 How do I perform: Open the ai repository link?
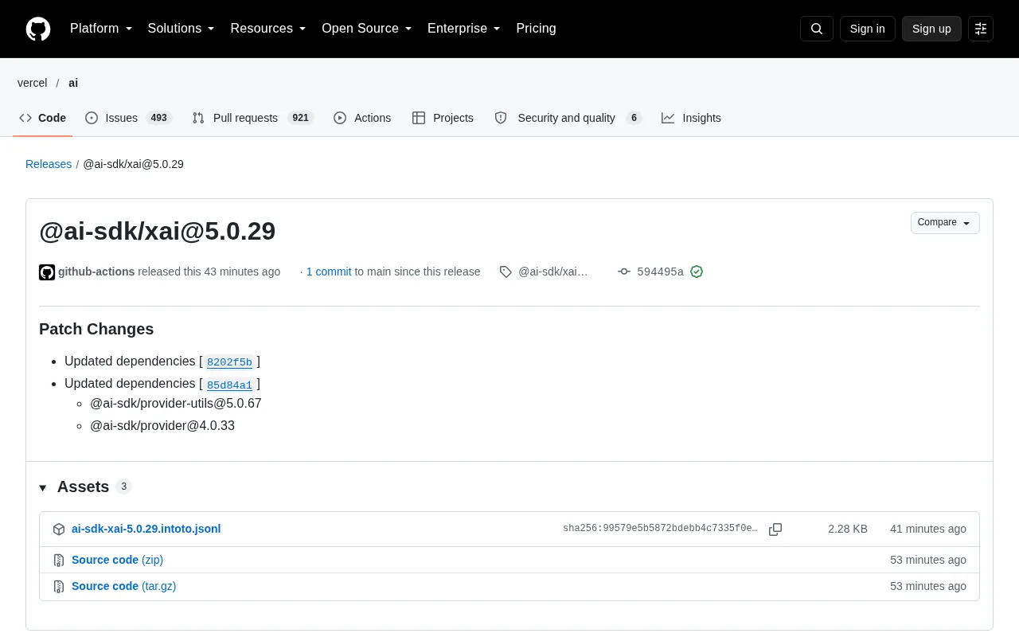[x=73, y=83]
